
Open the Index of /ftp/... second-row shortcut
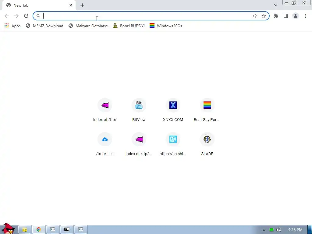[139, 144]
